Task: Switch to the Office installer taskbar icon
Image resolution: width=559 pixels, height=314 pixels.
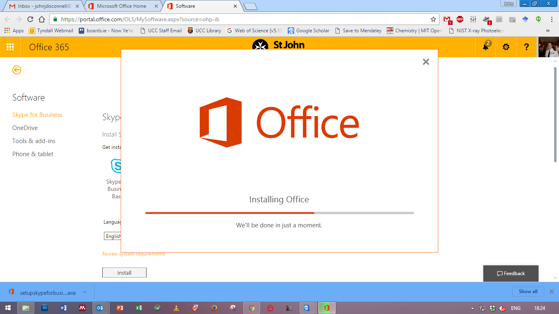Action: click(x=327, y=308)
